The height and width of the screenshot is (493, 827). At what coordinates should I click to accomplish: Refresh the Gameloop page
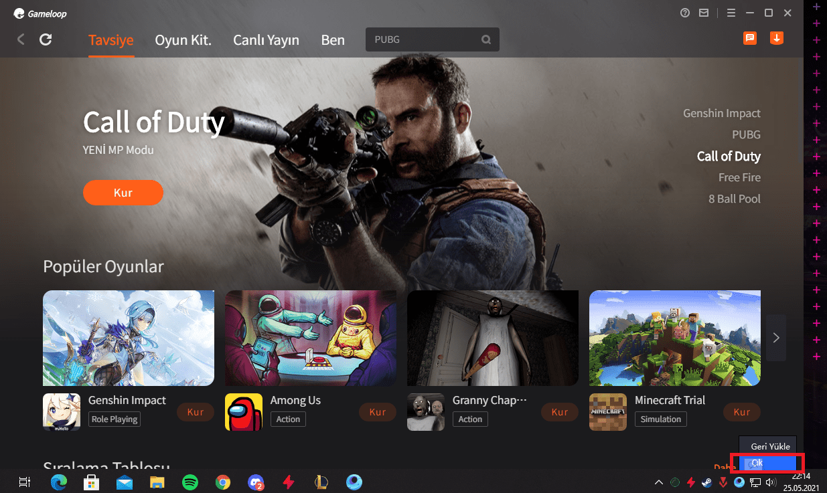tap(46, 39)
